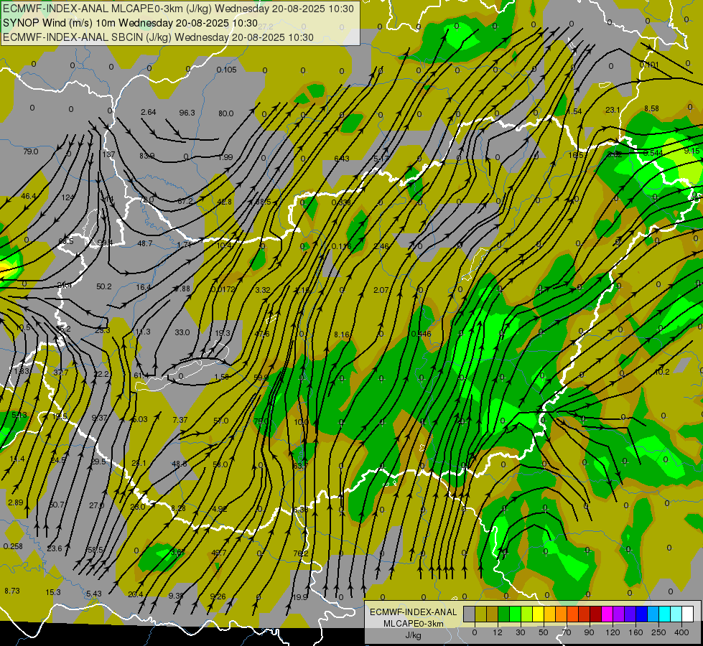Image resolution: width=703 pixels, height=646 pixels.
Task: Select the 48.7 map value
Action: pos(145,243)
